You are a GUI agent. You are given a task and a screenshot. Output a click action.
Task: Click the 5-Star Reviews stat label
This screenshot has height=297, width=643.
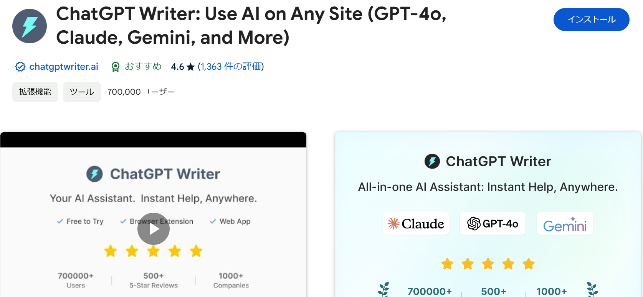[x=153, y=285]
